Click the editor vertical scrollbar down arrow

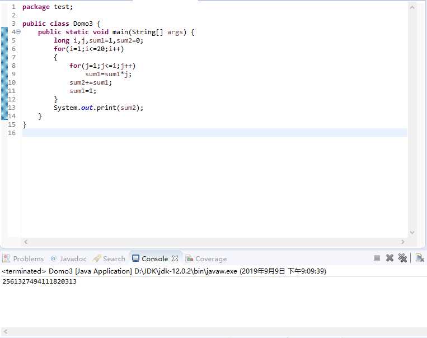(412, 233)
